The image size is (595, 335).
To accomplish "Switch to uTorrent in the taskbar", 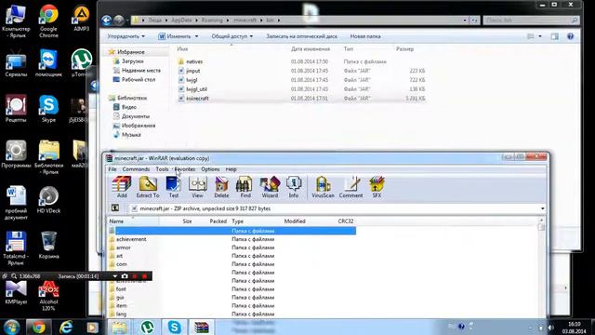I will tap(147, 327).
